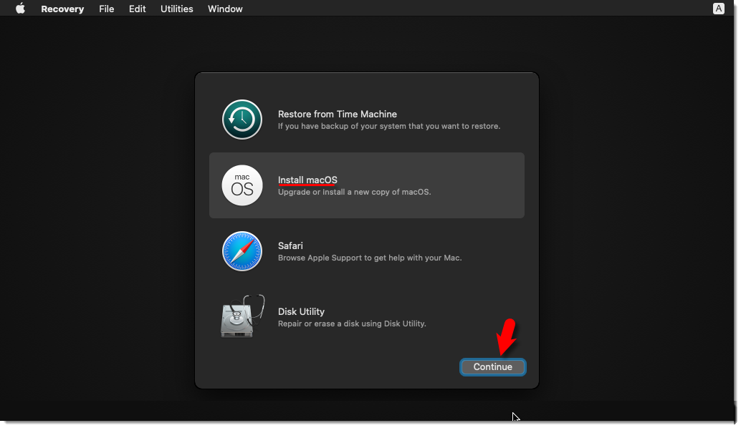741x428 pixels.
Task: Click "Repair or erase a disk" description
Action: click(x=352, y=324)
